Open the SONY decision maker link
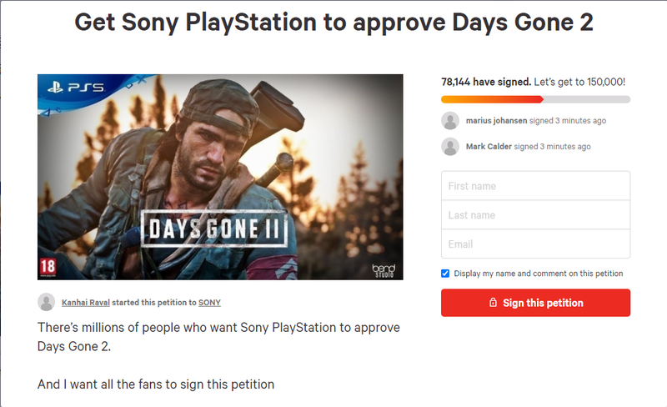This screenshot has width=667, height=407. click(x=209, y=302)
